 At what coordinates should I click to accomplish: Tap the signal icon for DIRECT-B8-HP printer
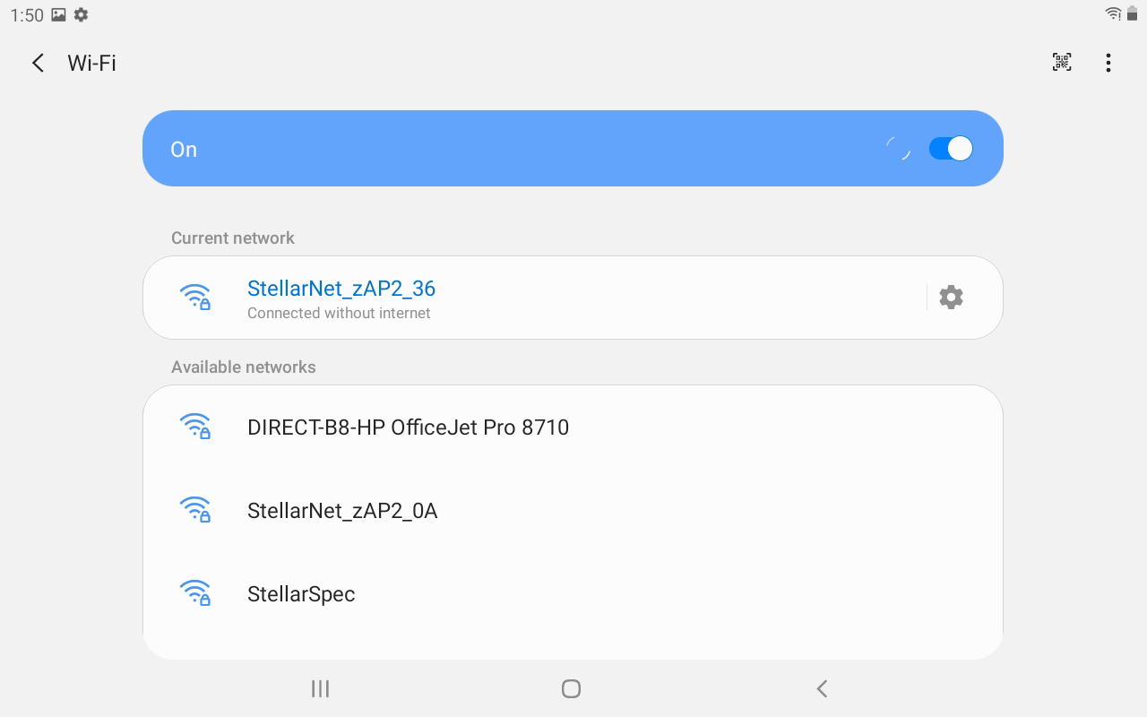[x=195, y=427]
